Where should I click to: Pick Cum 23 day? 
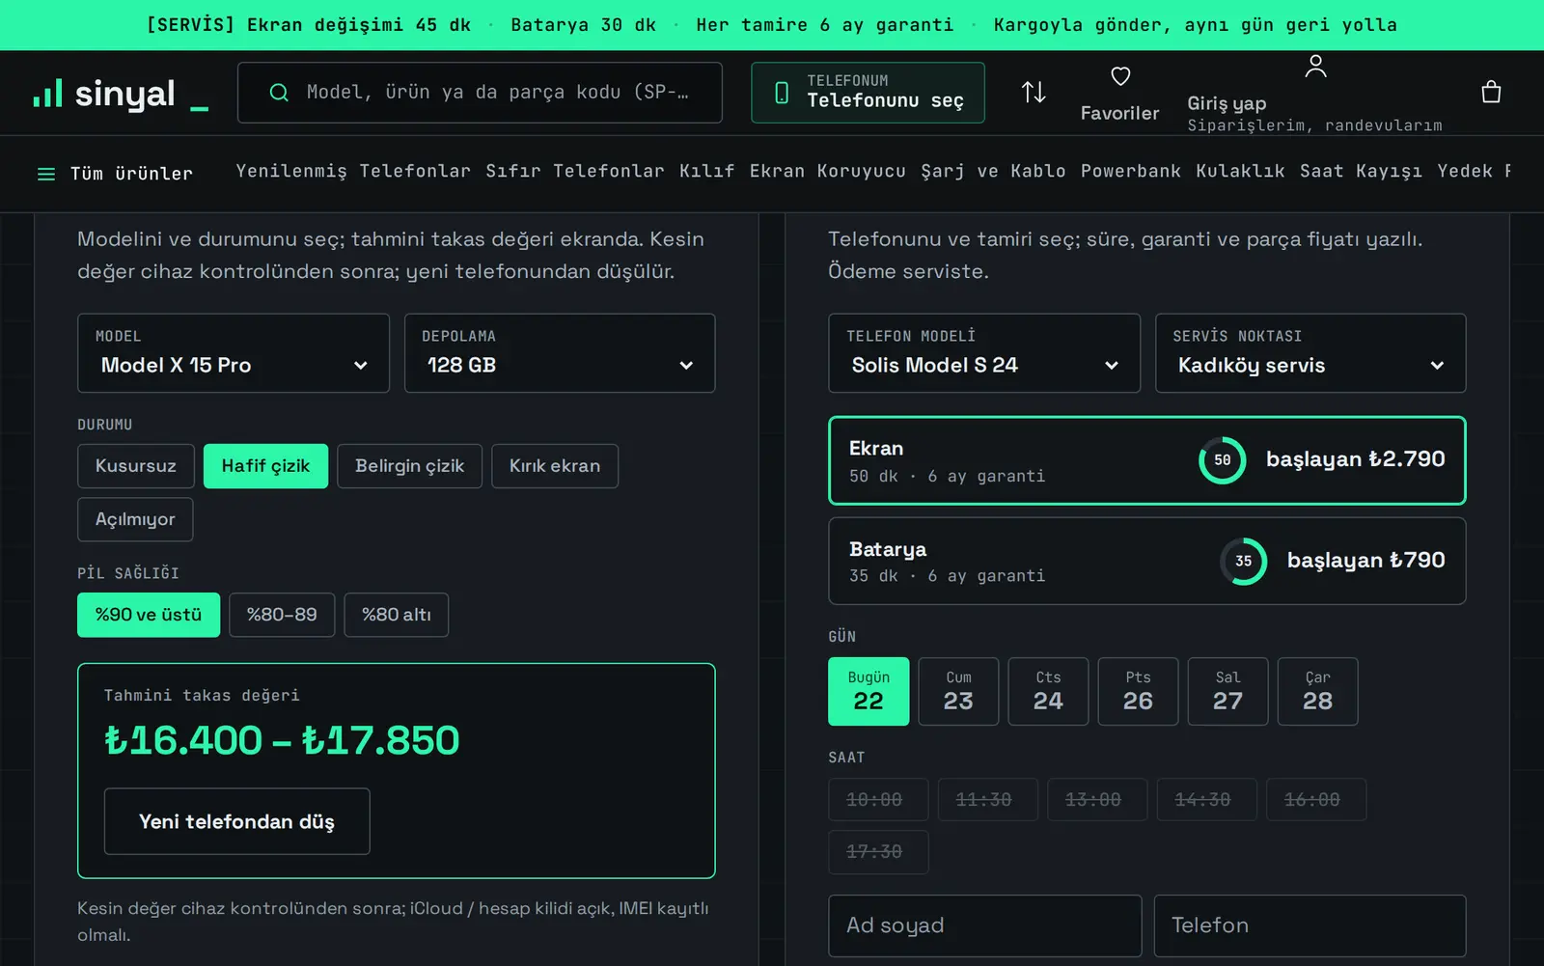click(x=958, y=692)
